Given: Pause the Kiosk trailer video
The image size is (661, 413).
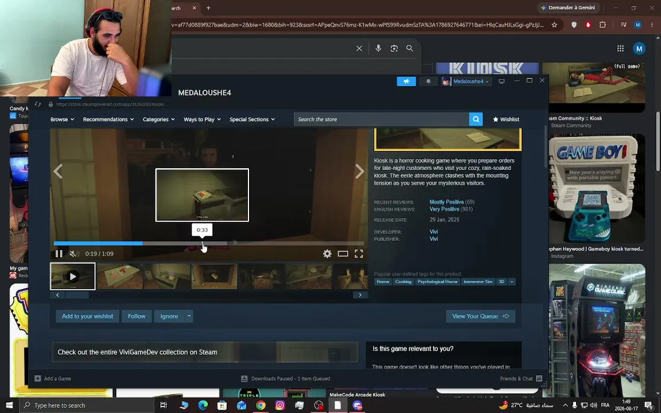Looking at the screenshot, I should pyautogui.click(x=59, y=254).
